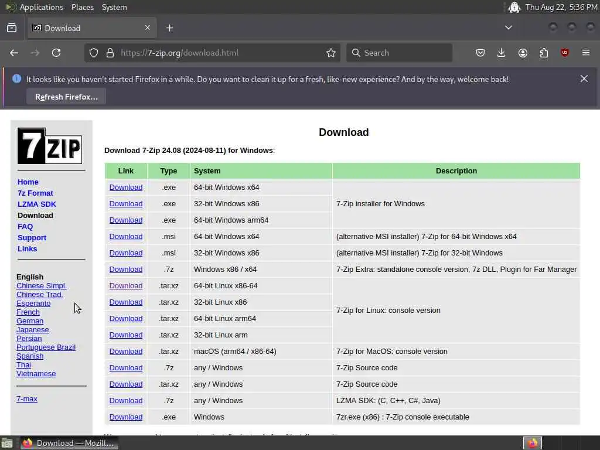Download .tar.xz for 64-bit Linux arm64
This screenshot has width=600, height=450.
[x=126, y=319]
